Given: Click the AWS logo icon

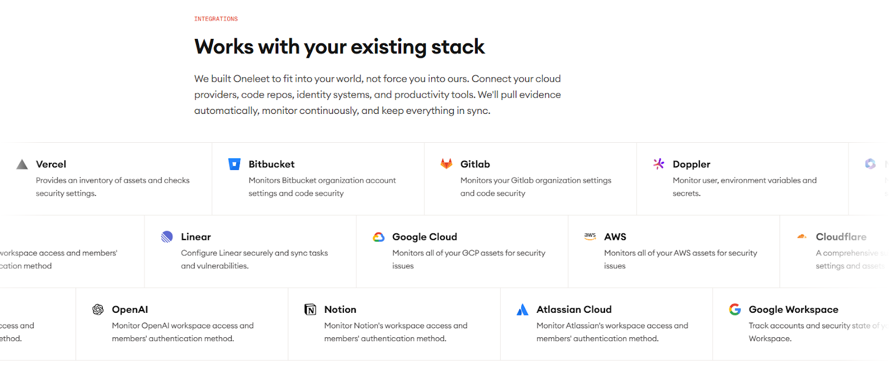Looking at the screenshot, I should click(x=590, y=236).
